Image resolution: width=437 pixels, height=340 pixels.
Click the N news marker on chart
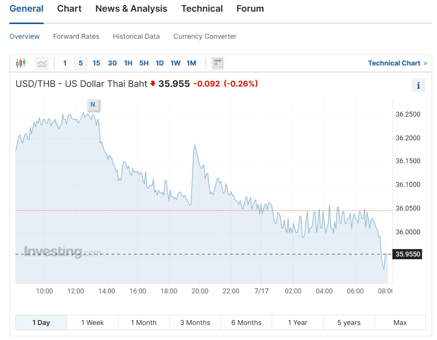(x=93, y=105)
